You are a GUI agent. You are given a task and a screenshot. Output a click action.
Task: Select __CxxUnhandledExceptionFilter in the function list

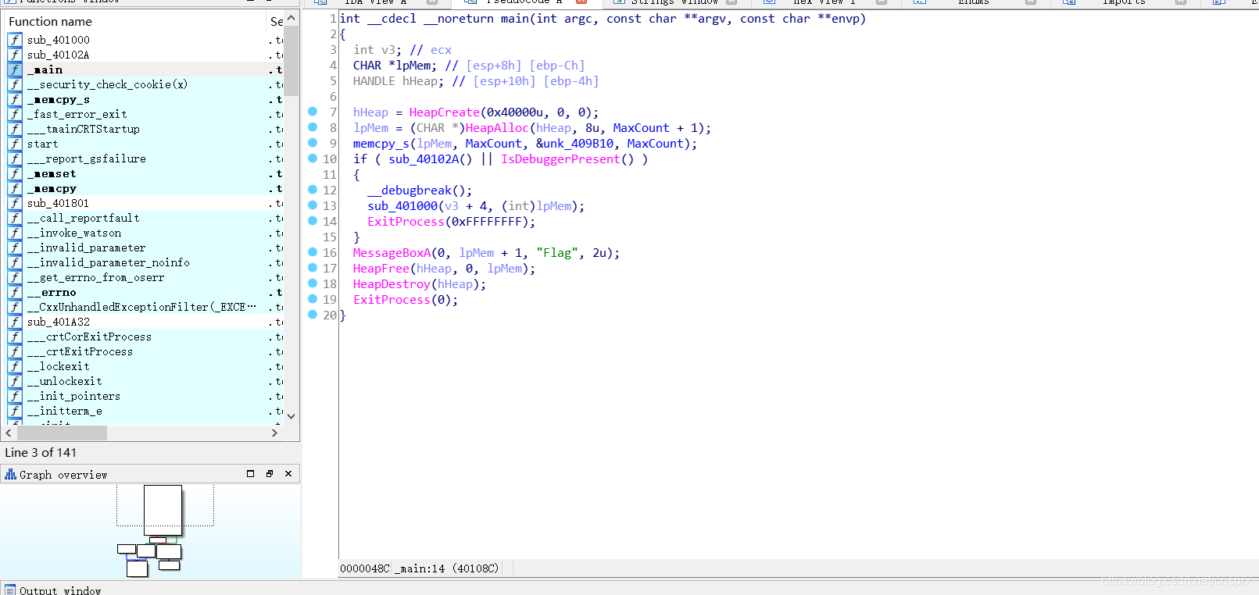click(x=141, y=307)
